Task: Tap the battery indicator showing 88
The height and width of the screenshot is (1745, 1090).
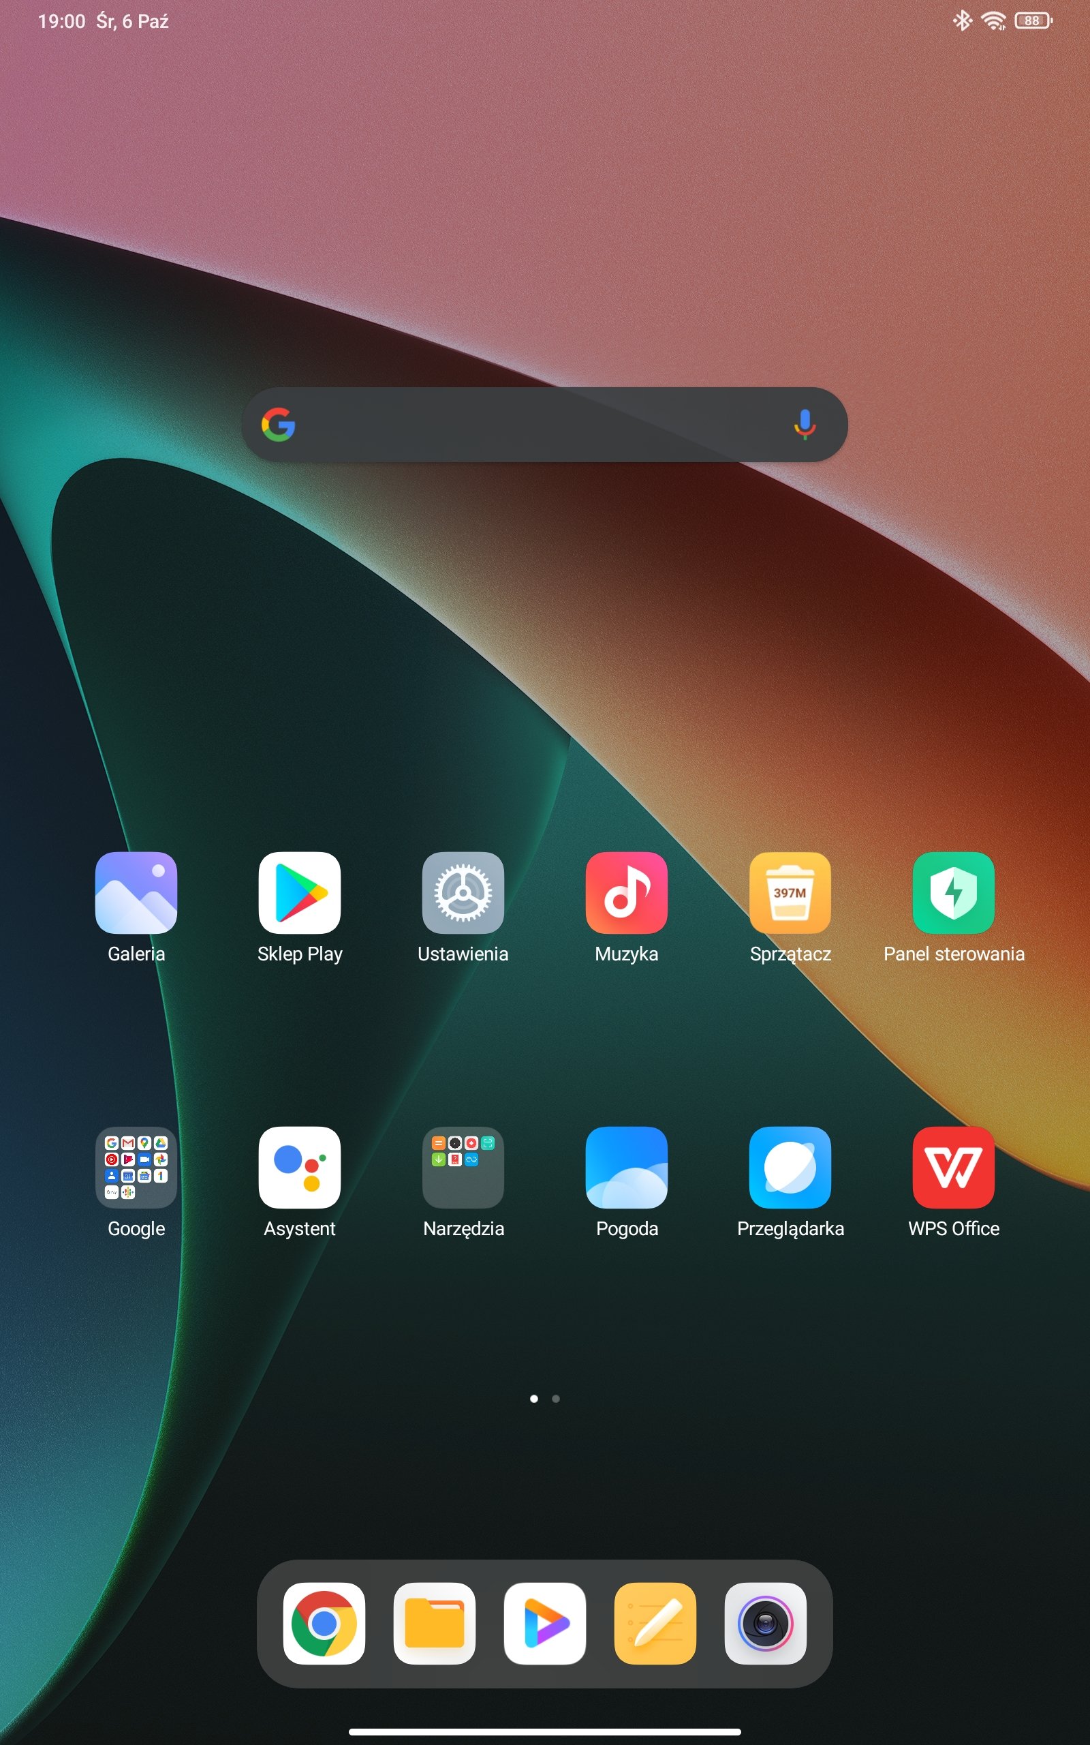Action: 1033,21
